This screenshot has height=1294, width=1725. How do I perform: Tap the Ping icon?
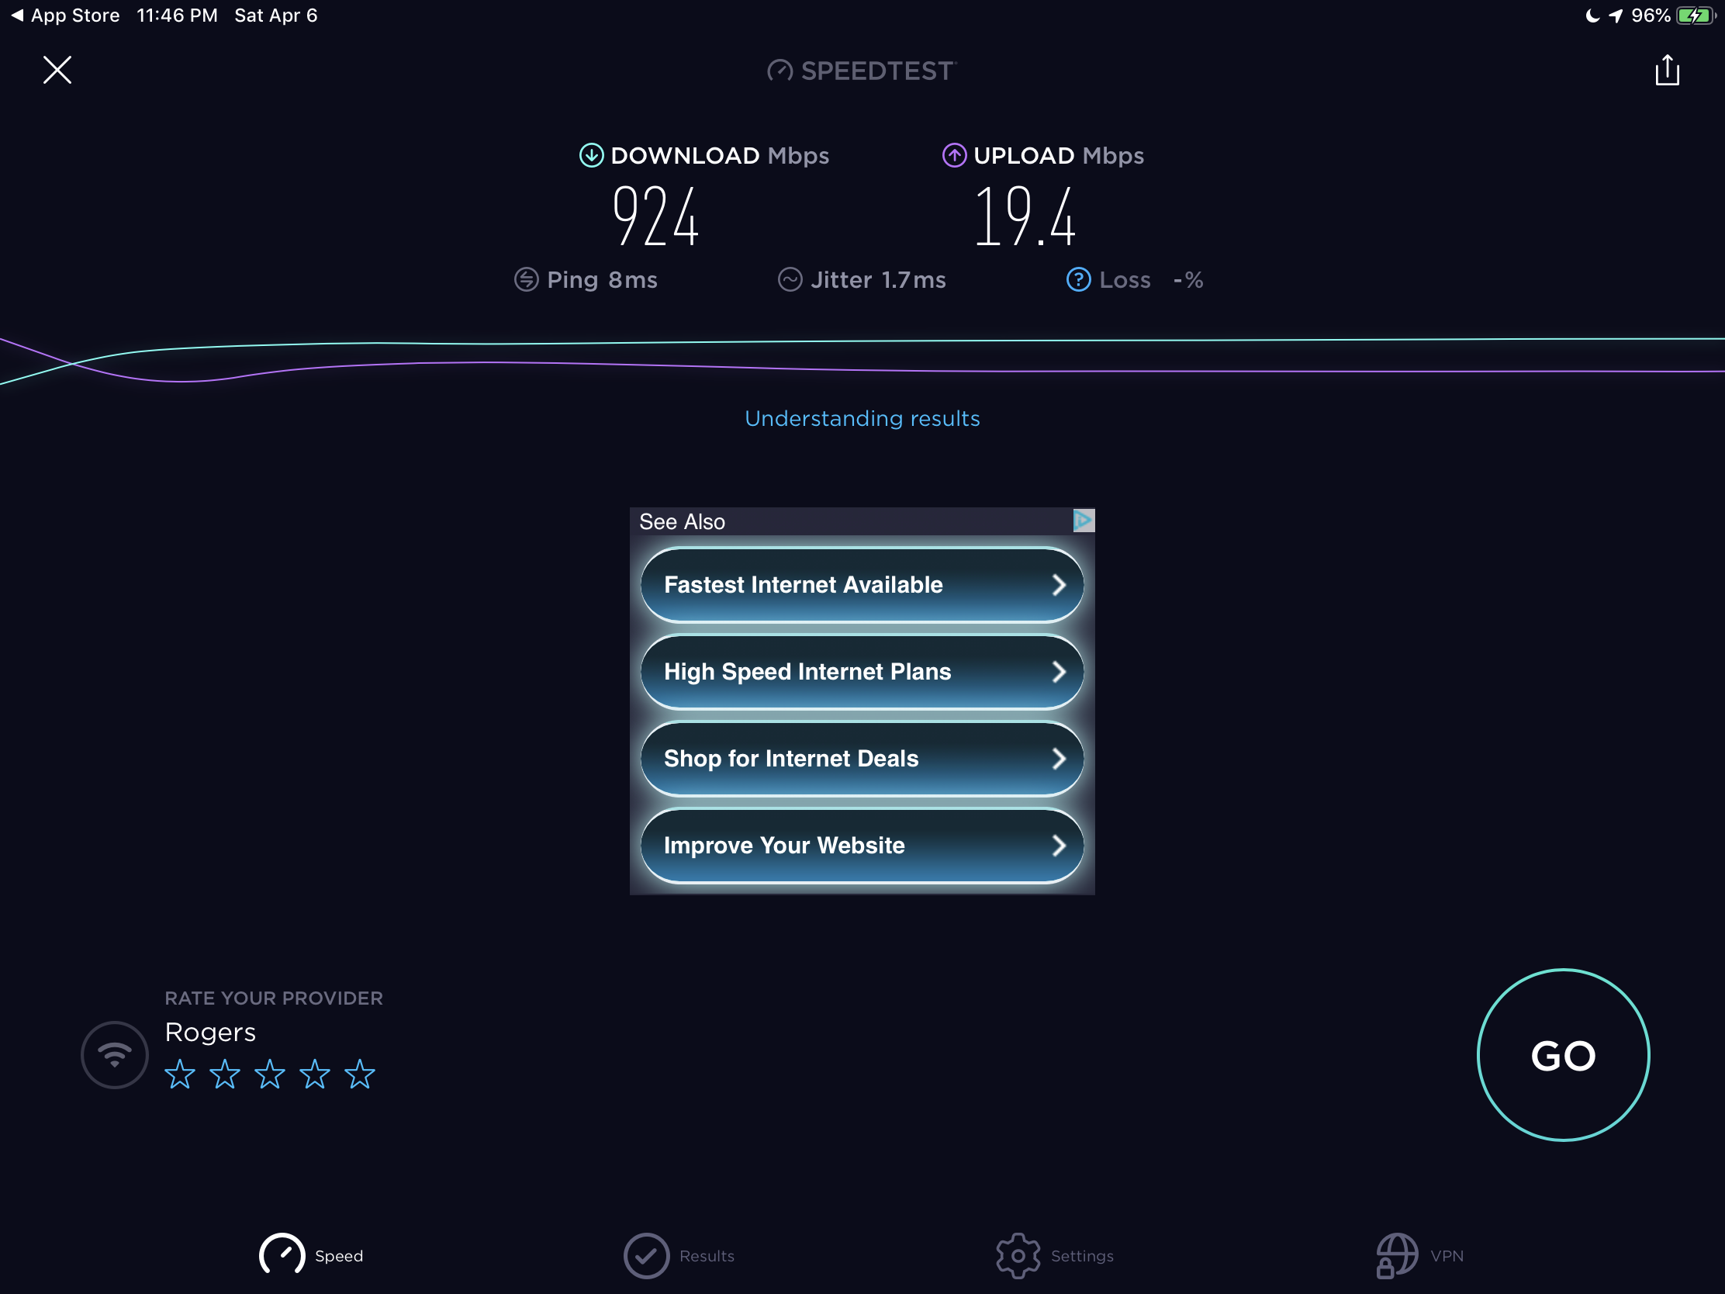pyautogui.click(x=527, y=280)
